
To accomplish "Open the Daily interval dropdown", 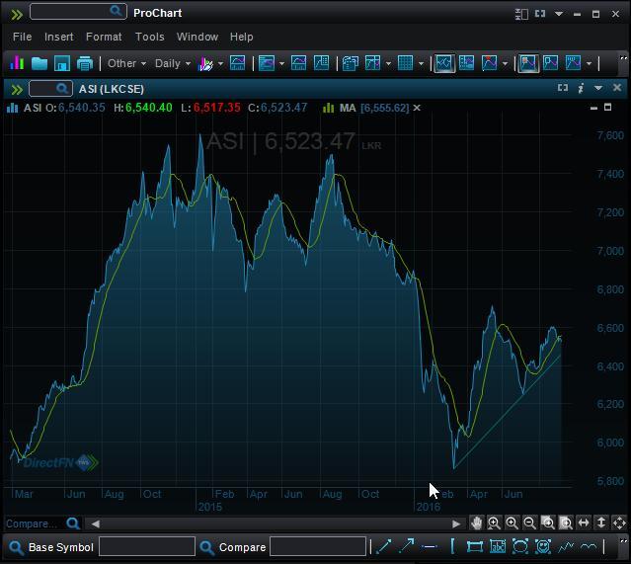I will pos(173,63).
